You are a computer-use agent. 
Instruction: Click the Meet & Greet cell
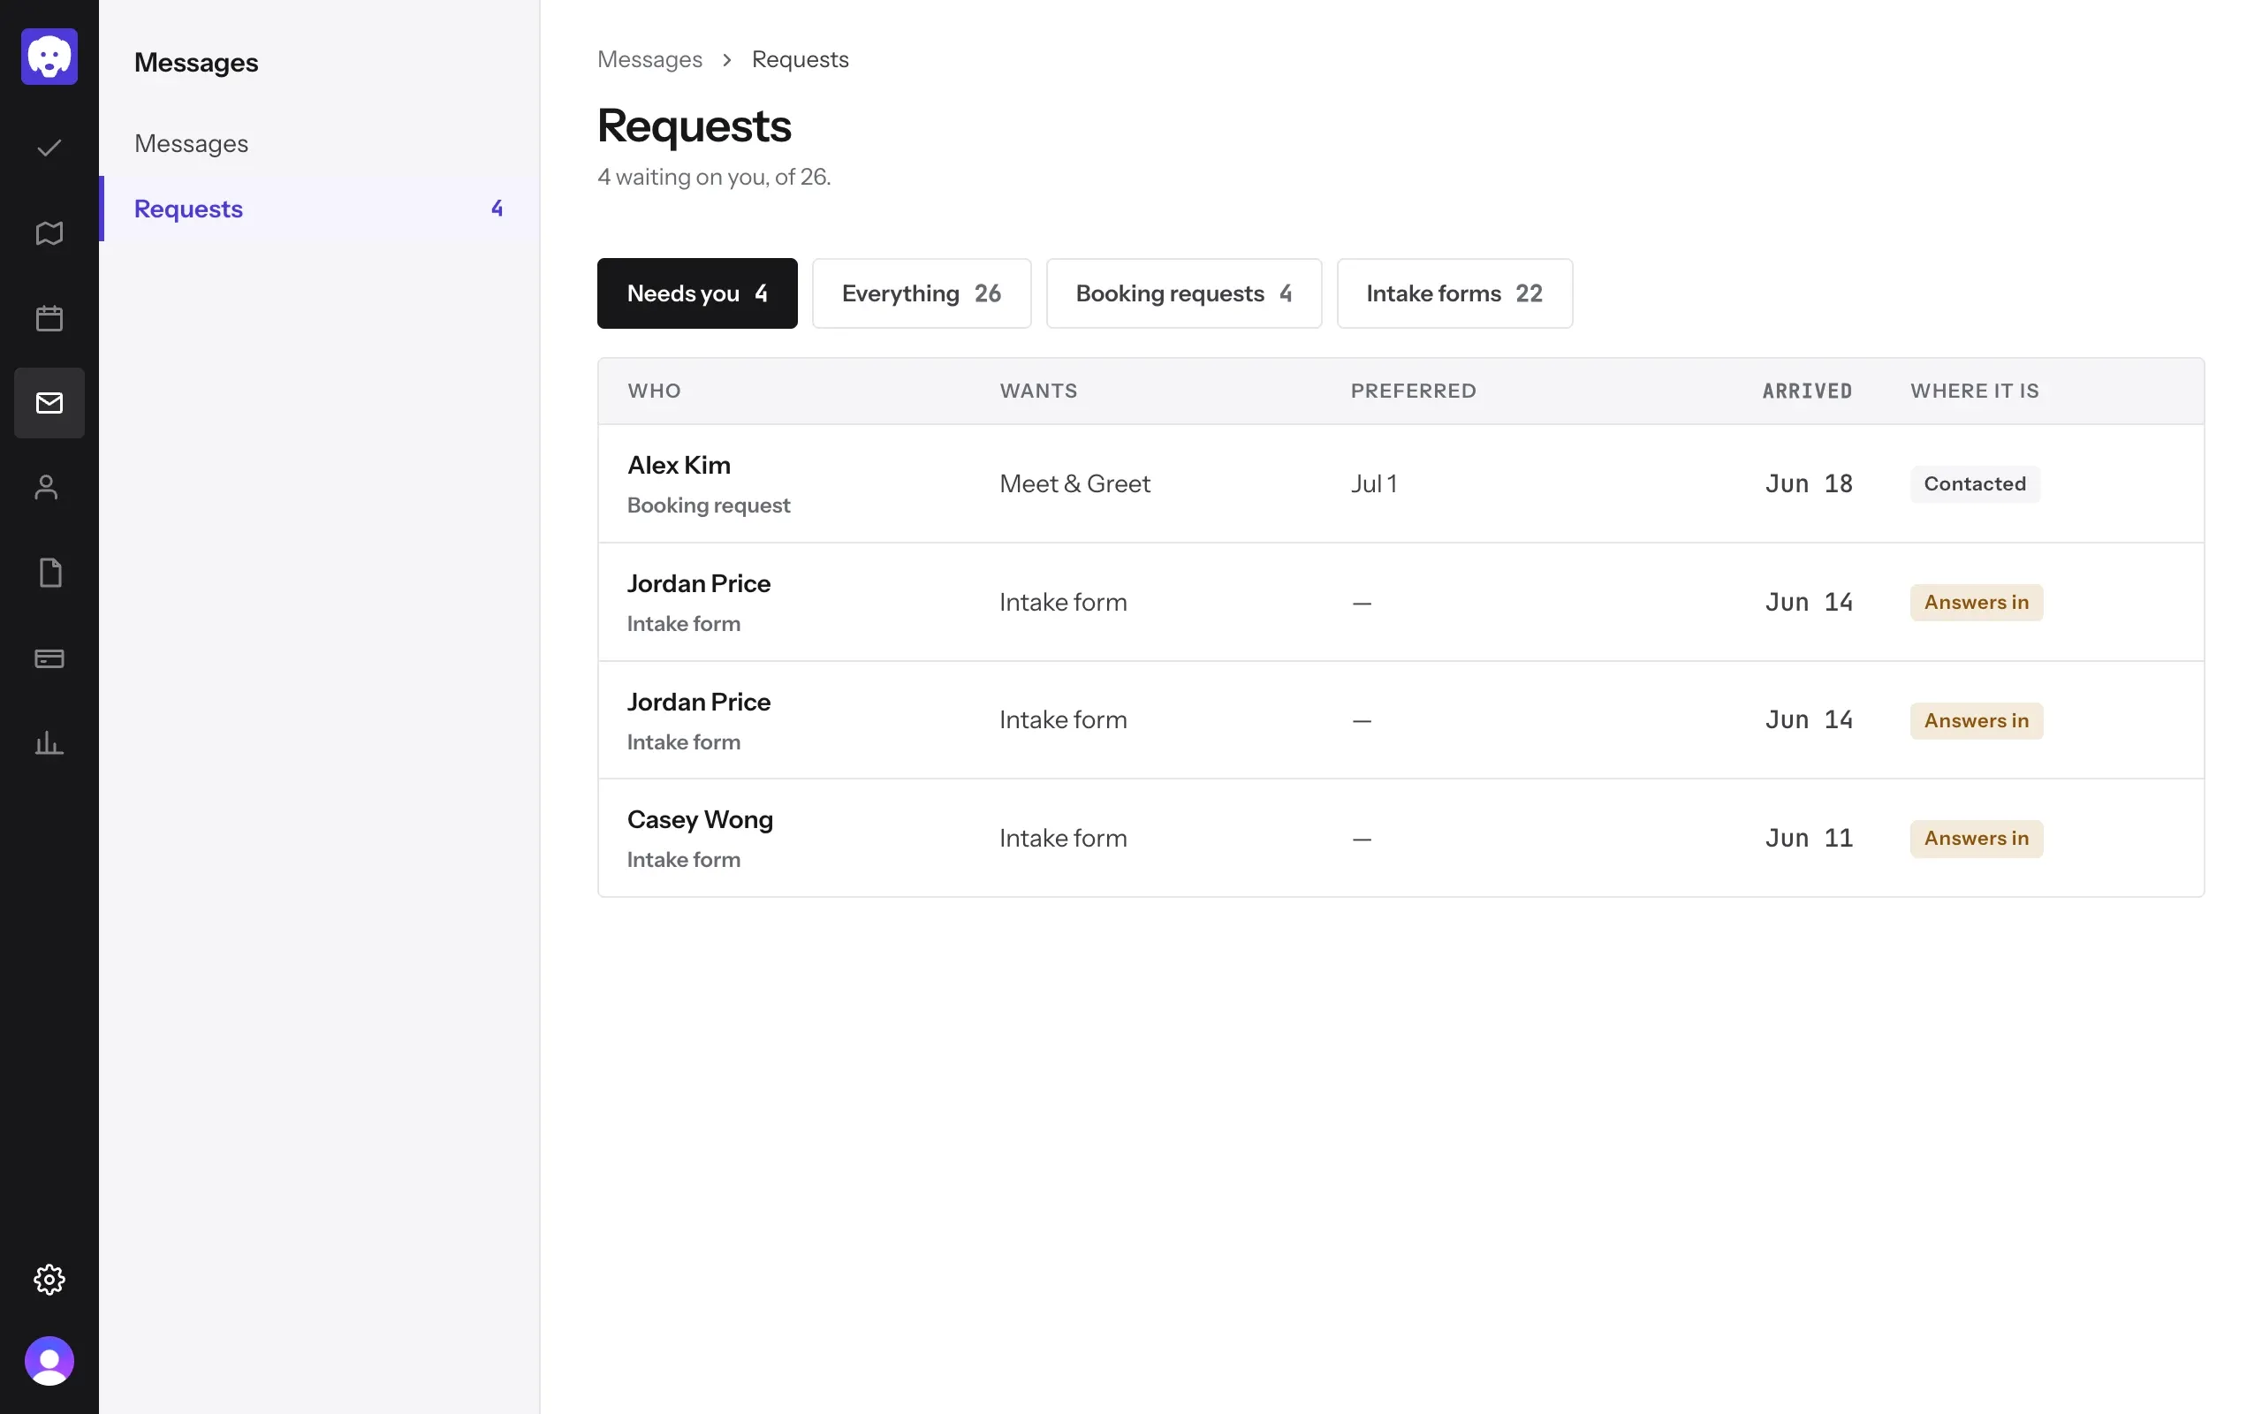(x=1075, y=483)
